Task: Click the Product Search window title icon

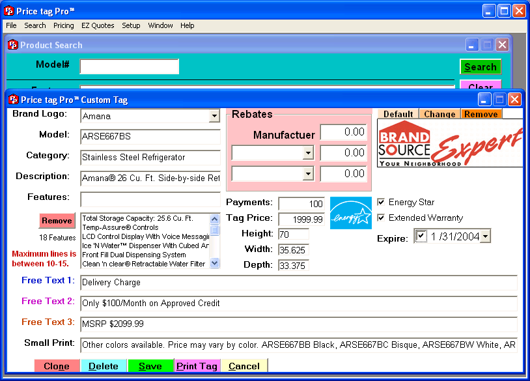Action: coord(13,45)
